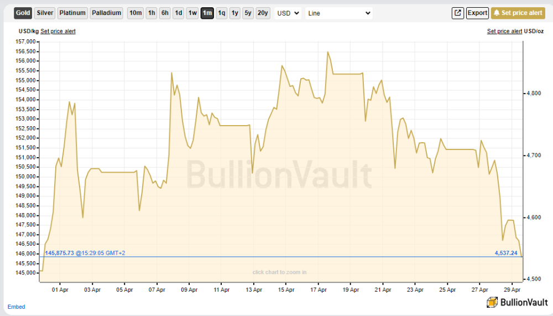Image resolution: width=553 pixels, height=316 pixels.
Task: Open USD/oz Set price alert link
Action: pos(505,31)
